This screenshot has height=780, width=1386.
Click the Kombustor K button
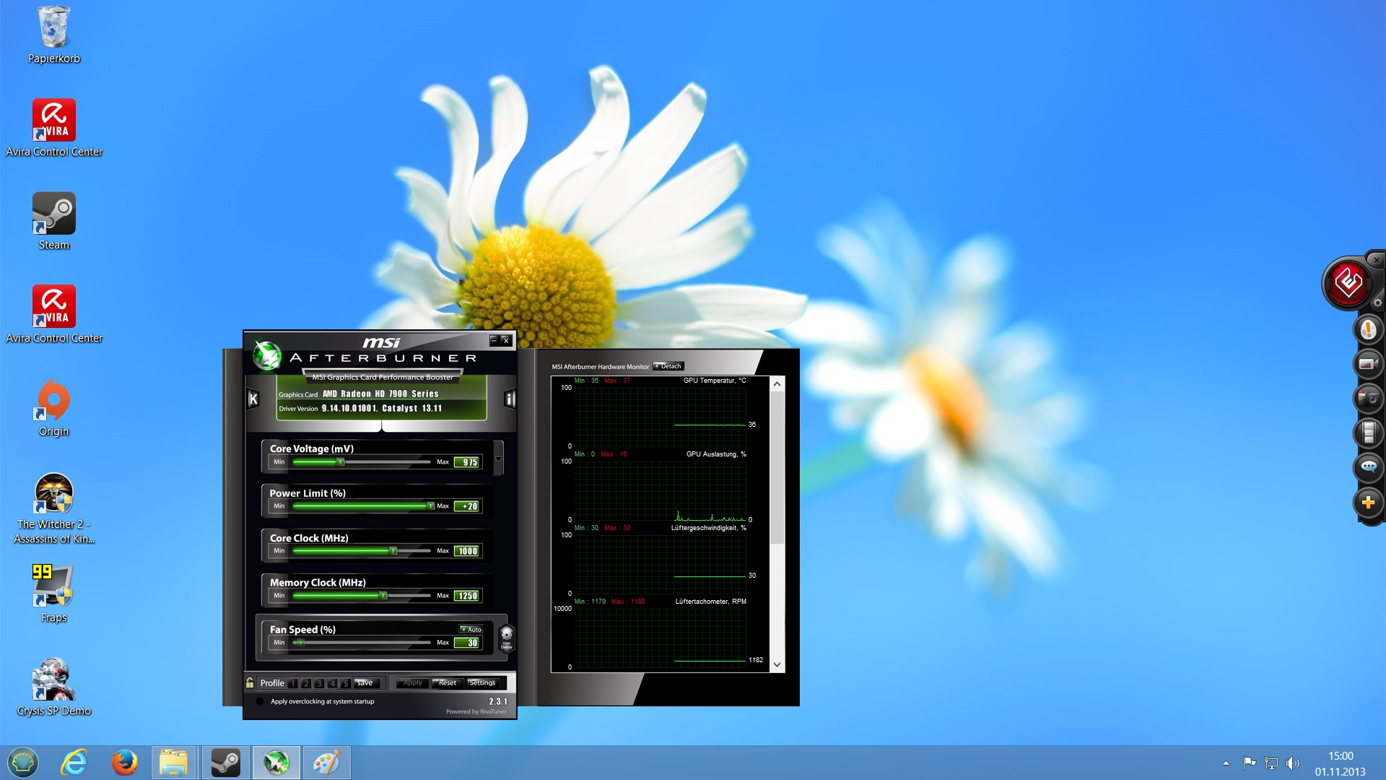click(253, 399)
